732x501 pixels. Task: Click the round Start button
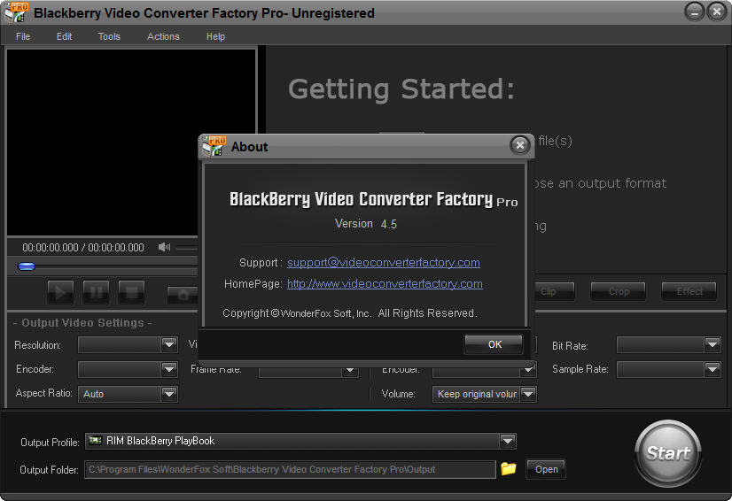click(x=668, y=453)
